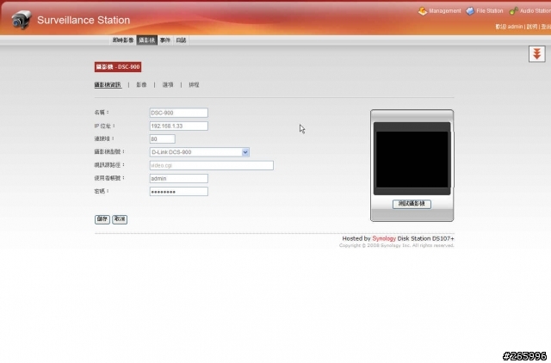Screen dimensions: 551x363
Task: Select the Camera Information sub-tab
Action: 108,84
